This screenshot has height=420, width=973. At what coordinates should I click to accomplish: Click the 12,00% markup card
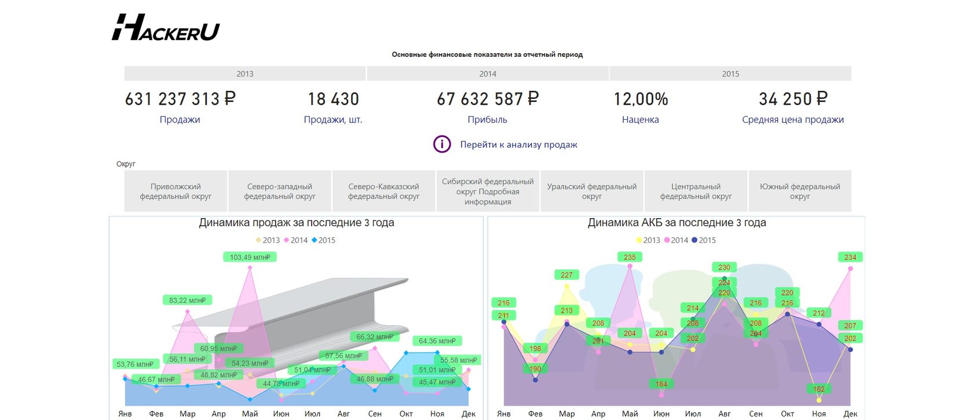click(641, 99)
